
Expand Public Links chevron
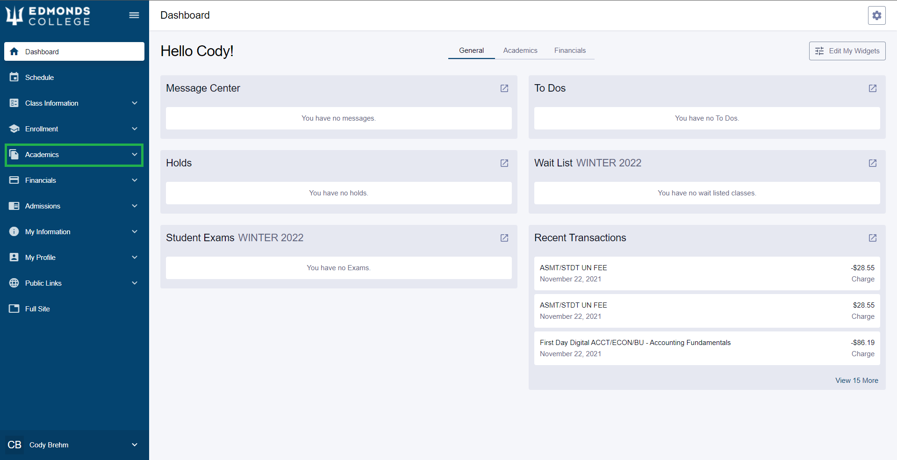(135, 283)
